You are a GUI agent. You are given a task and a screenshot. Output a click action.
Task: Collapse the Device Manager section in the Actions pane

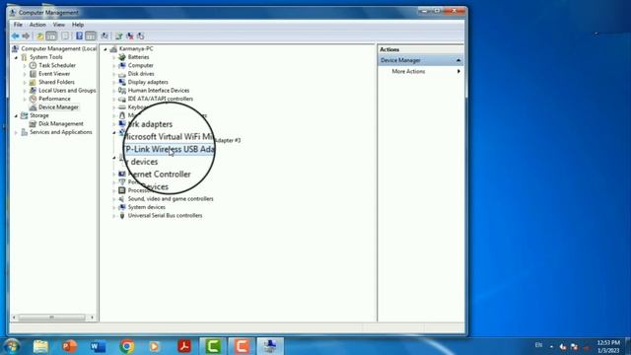458,60
